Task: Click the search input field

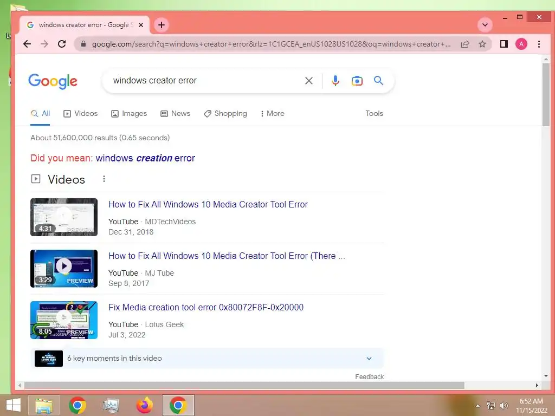Action: pos(205,81)
